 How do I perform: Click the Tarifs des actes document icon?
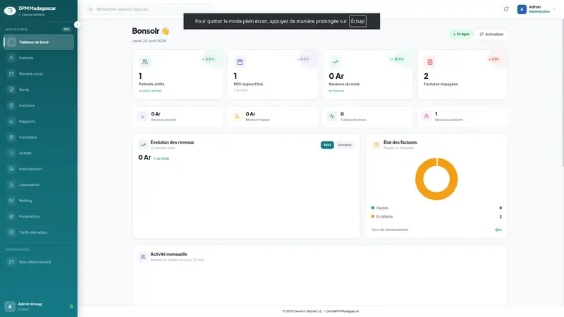coord(11,232)
